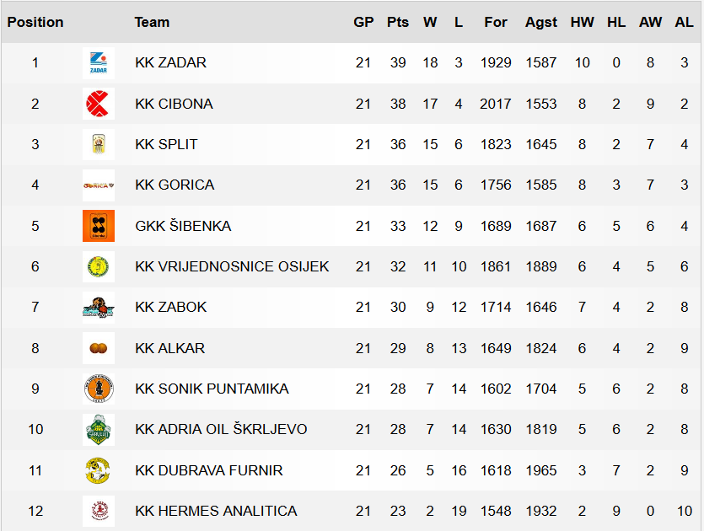
Task: Click the KK Zabok team logo
Action: pyautogui.click(x=99, y=308)
